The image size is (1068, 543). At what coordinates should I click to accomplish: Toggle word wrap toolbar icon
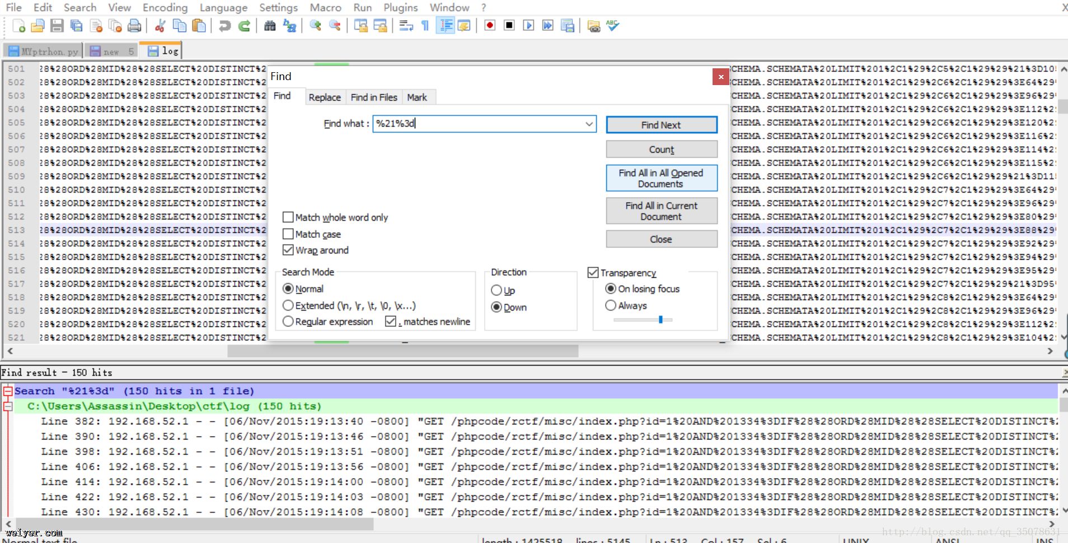tap(406, 26)
